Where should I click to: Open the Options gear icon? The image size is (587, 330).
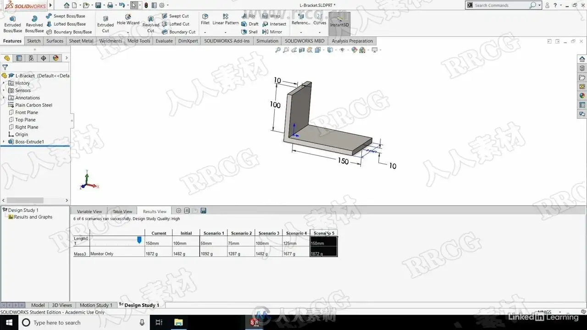pyautogui.click(x=161, y=5)
